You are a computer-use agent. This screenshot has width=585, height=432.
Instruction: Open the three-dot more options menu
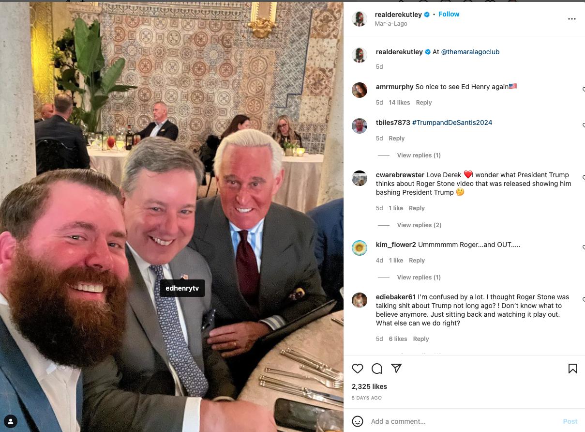[x=572, y=19]
